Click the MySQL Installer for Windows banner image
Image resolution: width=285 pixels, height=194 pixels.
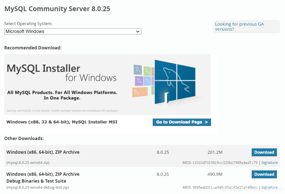107,85
